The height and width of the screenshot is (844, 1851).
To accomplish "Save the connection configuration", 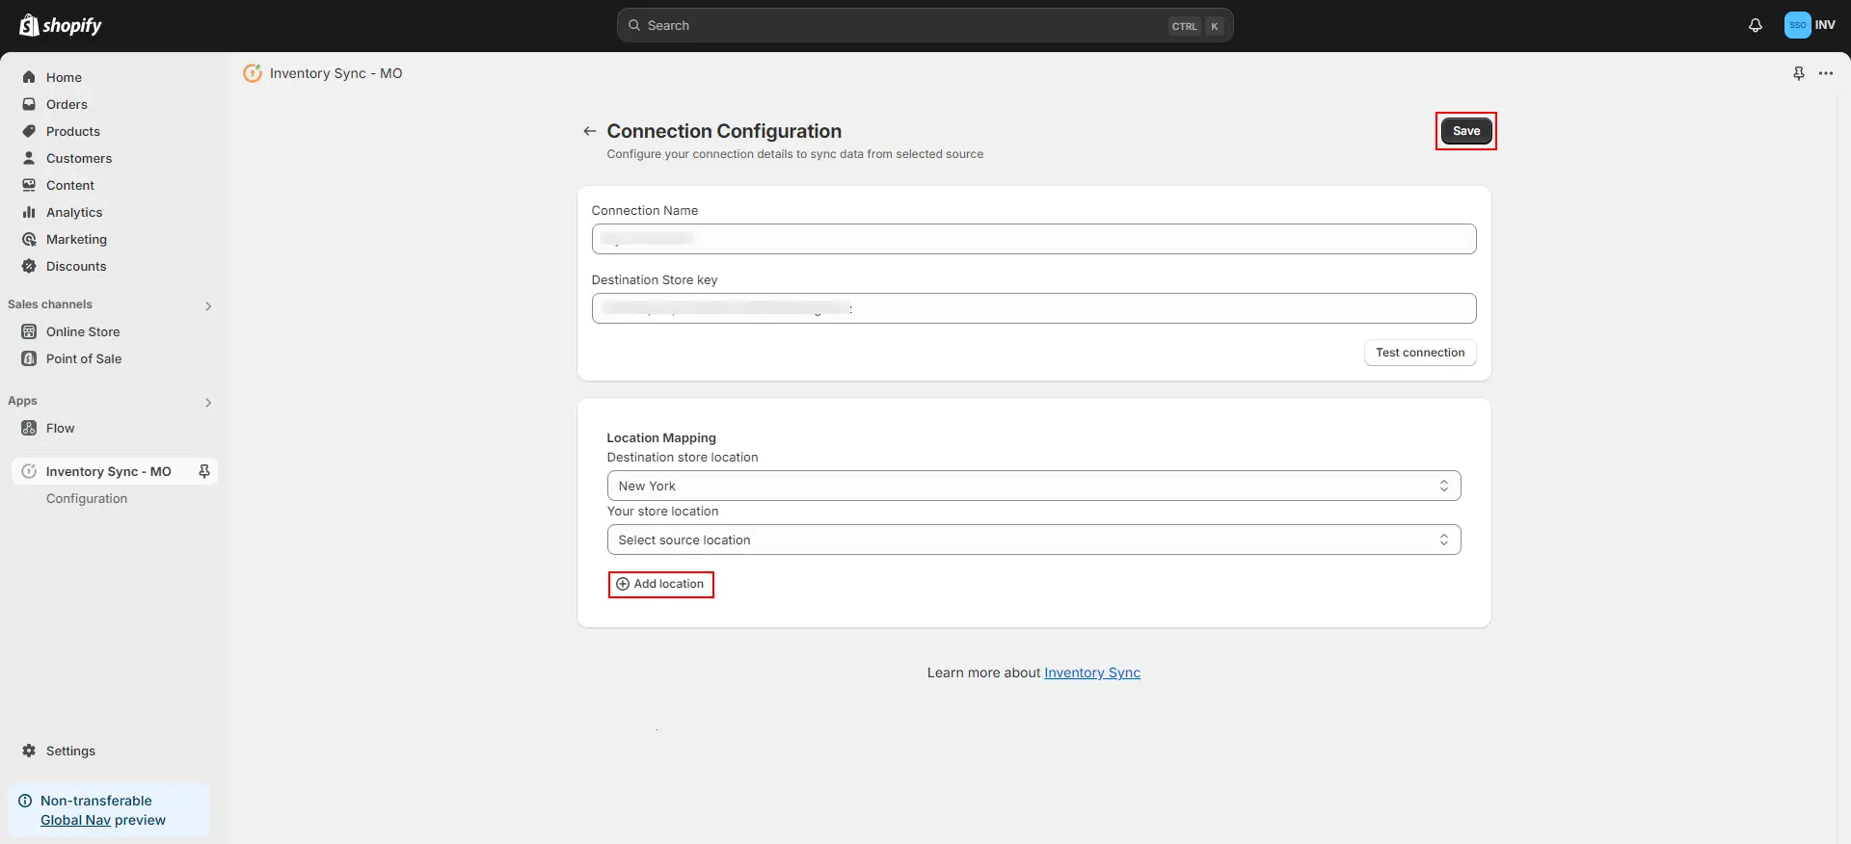I will click(1465, 131).
